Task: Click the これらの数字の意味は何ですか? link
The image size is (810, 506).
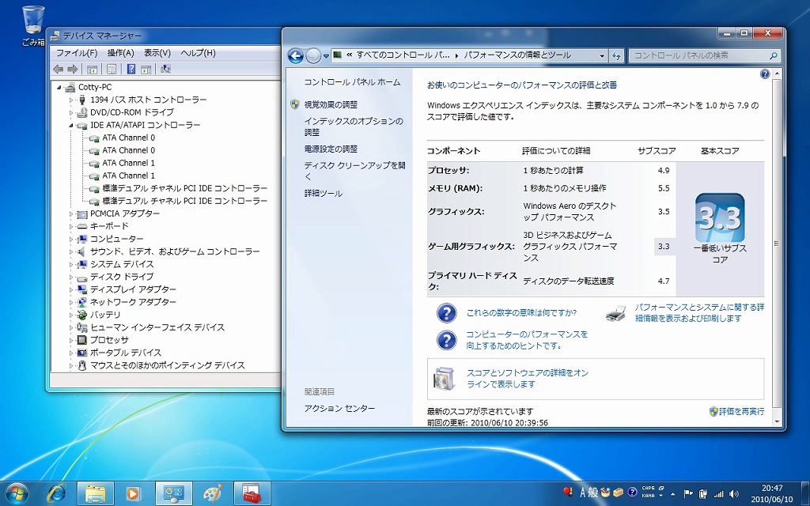Action: (520, 312)
